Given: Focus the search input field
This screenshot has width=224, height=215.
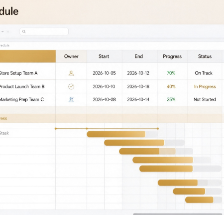Looking at the screenshot, I should pos(44,31).
